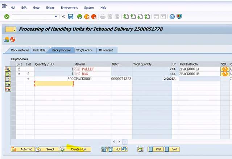This screenshot has height=159, width=232.
Task: Select the ZPACK0001 row via row selector
Action: pyautogui.click(x=13, y=79)
